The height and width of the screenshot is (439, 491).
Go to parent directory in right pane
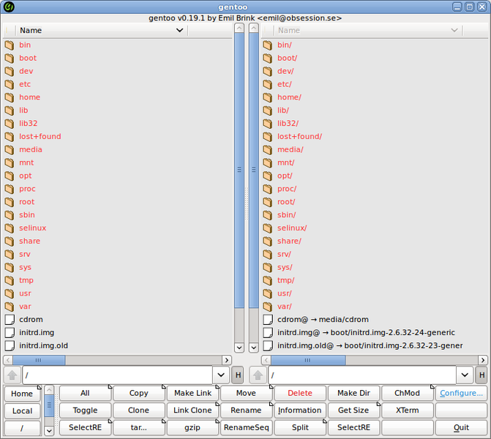258,375
